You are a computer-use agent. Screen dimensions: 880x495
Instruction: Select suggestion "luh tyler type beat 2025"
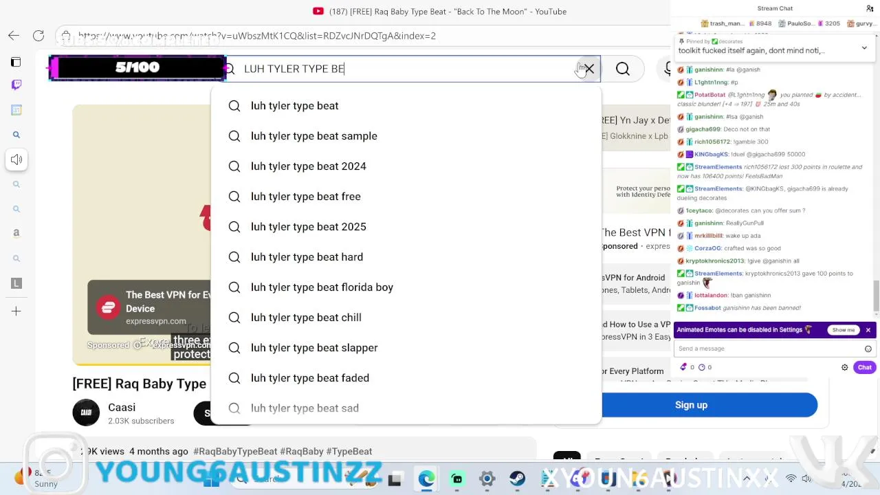tap(406, 227)
